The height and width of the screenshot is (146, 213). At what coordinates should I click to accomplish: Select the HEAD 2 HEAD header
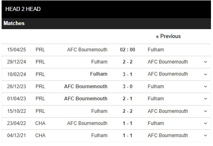[23, 9]
